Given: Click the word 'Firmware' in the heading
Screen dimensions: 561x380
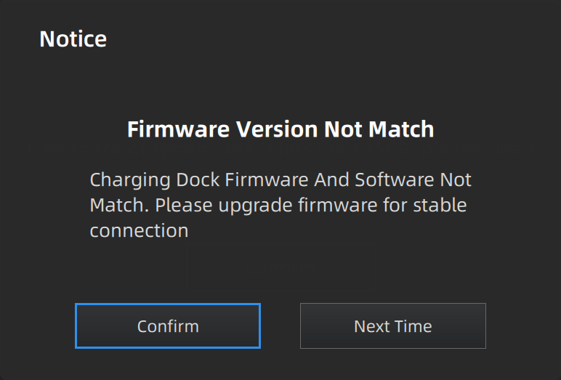Looking at the screenshot, I should [x=179, y=129].
